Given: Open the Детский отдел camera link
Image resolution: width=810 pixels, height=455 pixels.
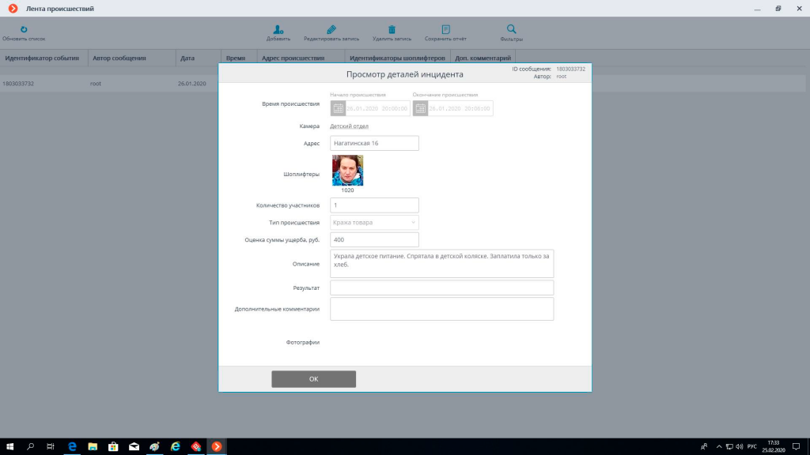Looking at the screenshot, I should [x=349, y=126].
